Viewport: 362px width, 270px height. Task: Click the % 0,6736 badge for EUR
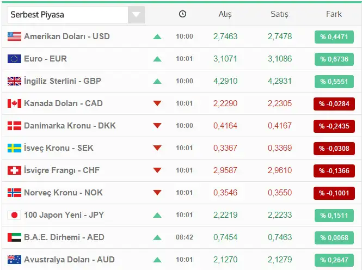[x=334, y=59]
